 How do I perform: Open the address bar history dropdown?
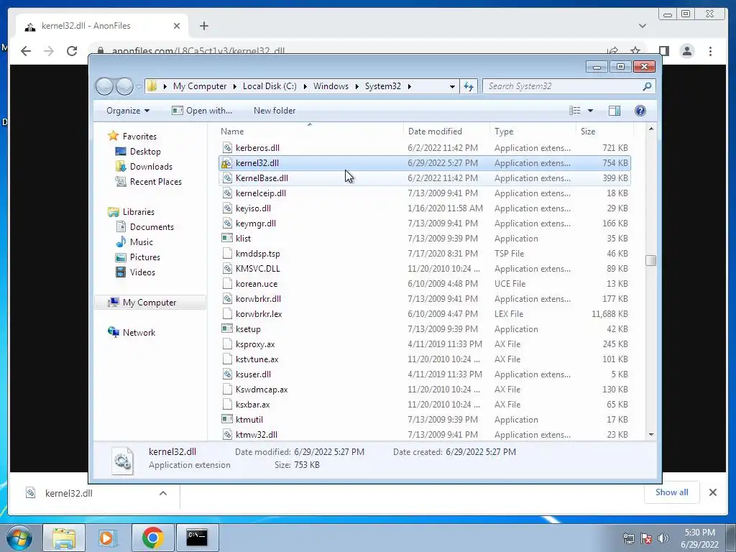[452, 86]
